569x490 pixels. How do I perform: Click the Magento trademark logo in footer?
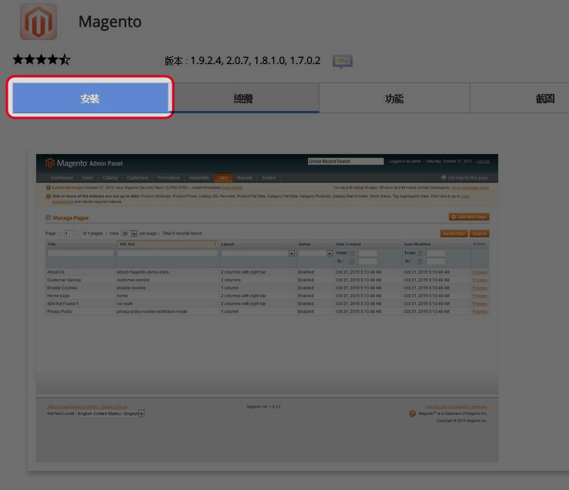pos(413,413)
